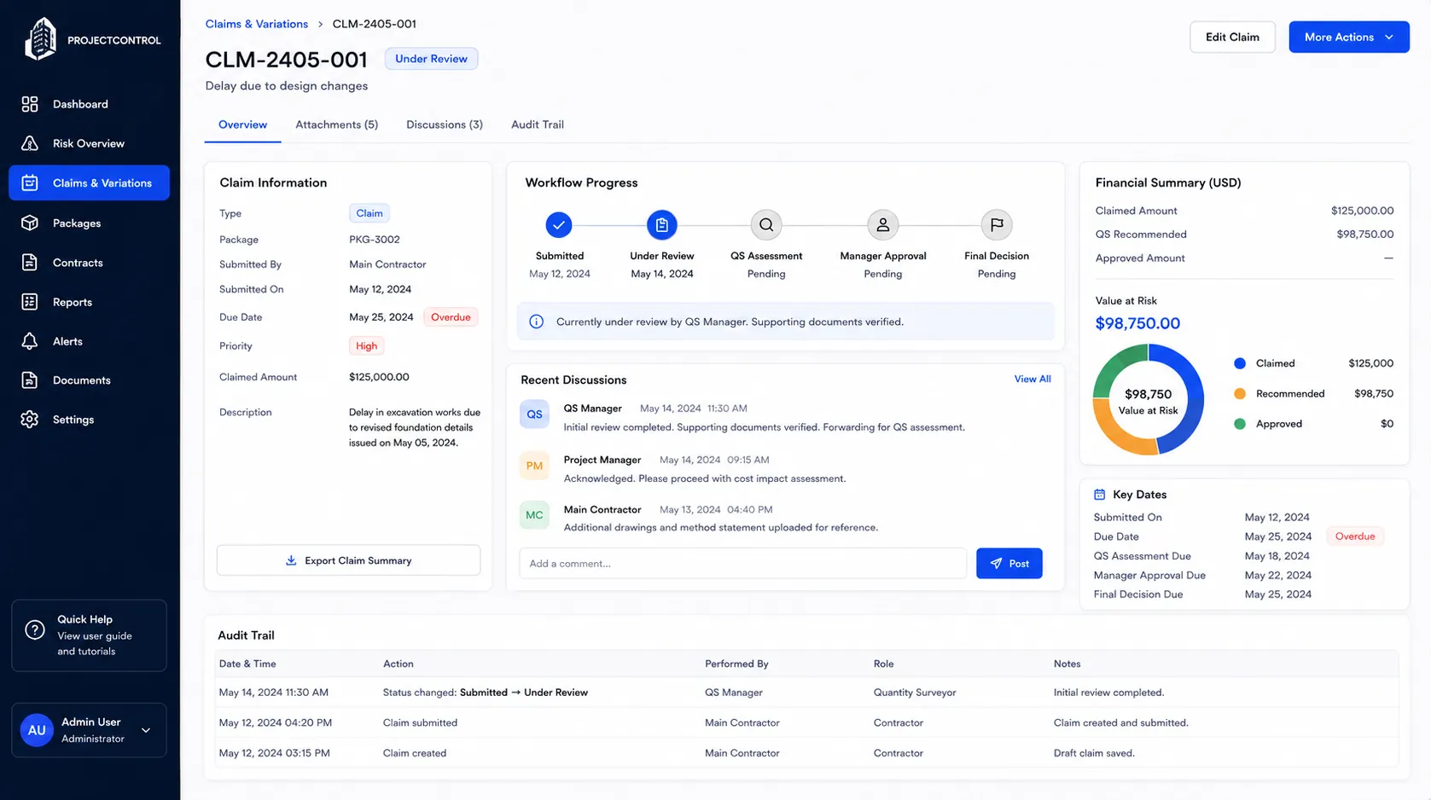Click the High priority badge

tap(366, 345)
